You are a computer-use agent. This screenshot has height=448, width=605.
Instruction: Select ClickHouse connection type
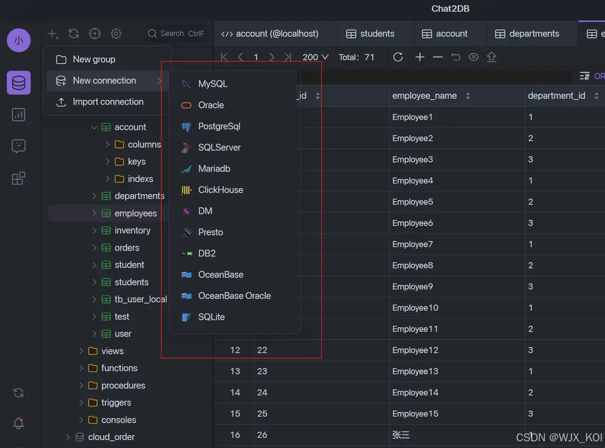[235, 190]
